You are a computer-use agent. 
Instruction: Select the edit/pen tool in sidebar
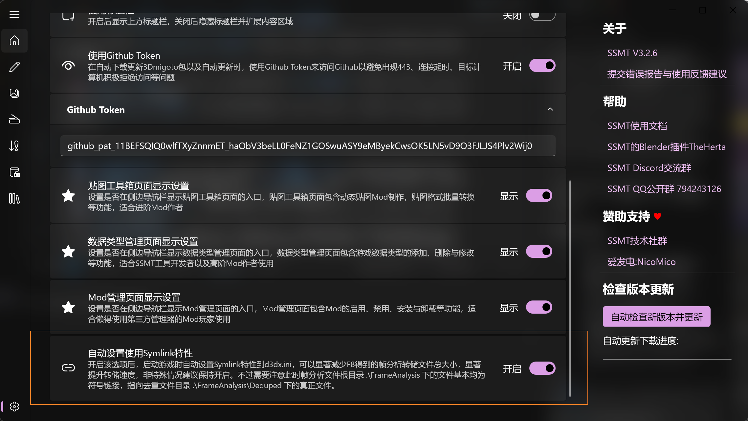(x=14, y=67)
